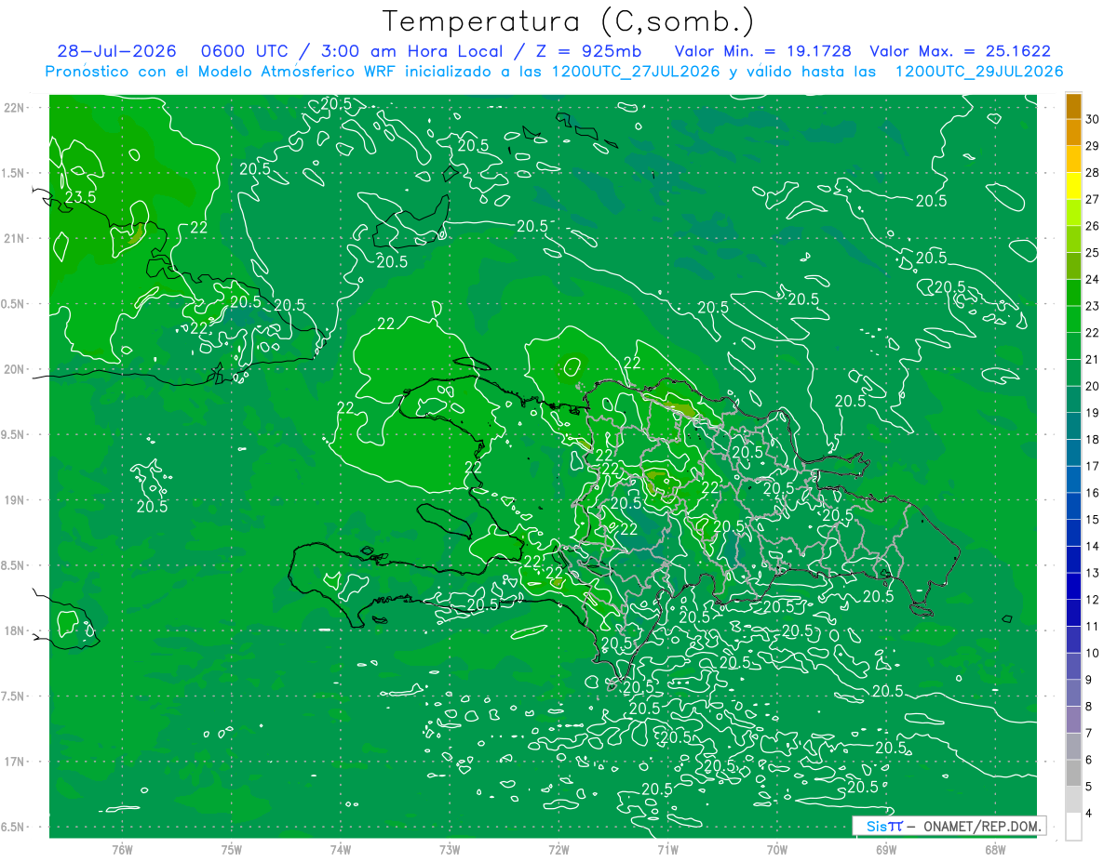Click the title "Temperatura (C,somb.)"
Screen dimensions: 1117x862
(x=569, y=21)
